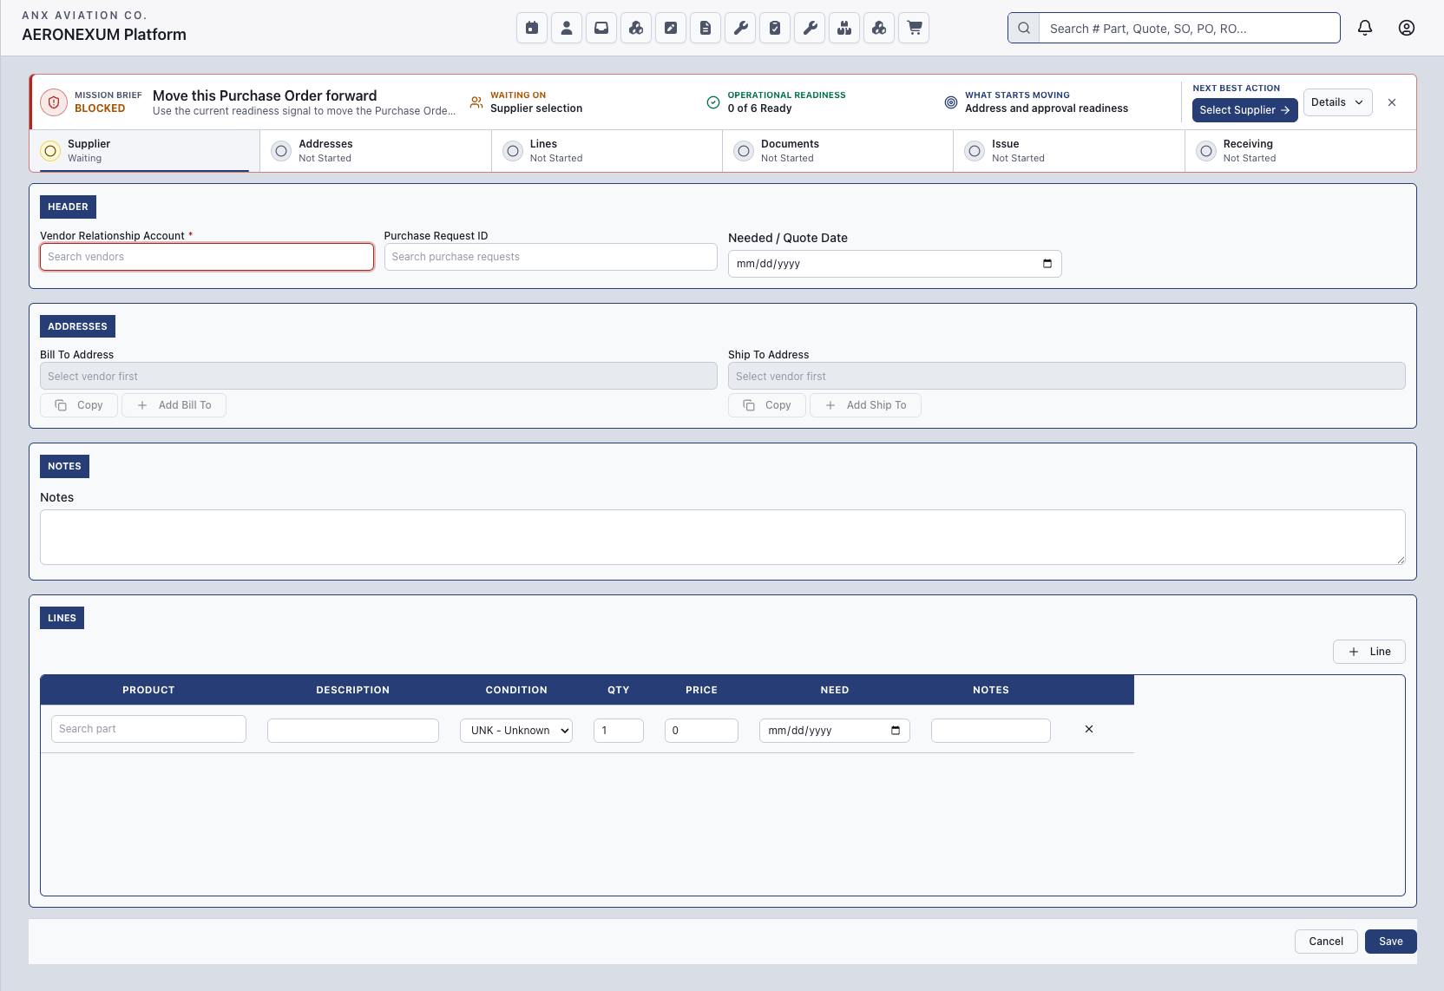Jump to the Issue step
Screen dimensions: 1444x991
1068,151
